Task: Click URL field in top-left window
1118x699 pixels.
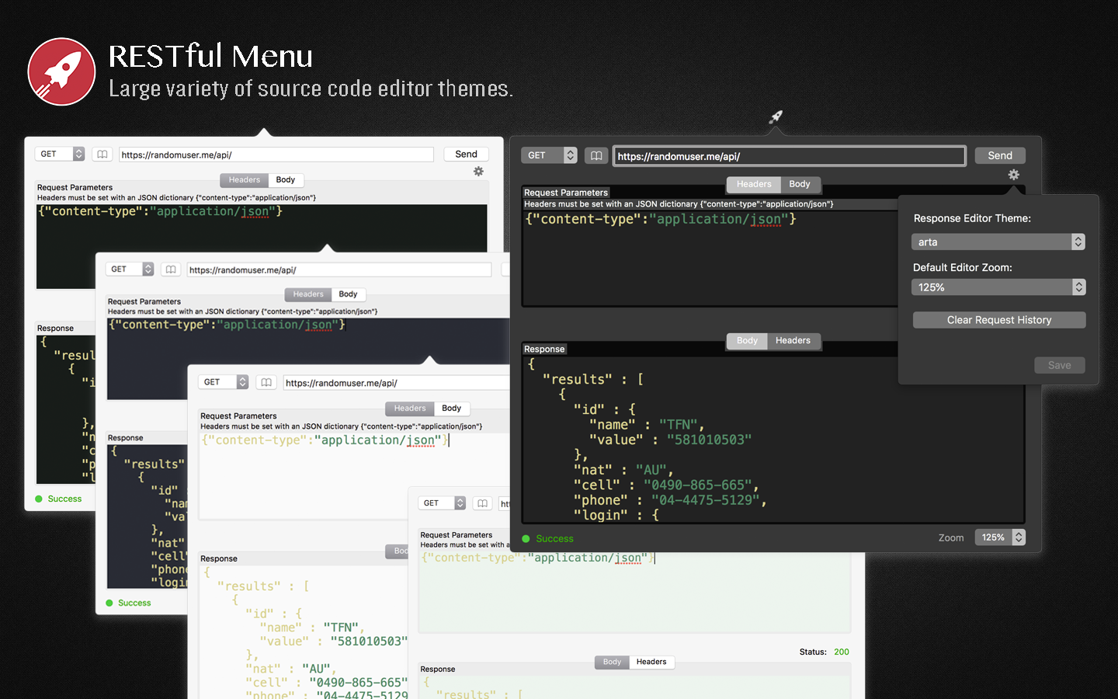Action: pos(276,155)
